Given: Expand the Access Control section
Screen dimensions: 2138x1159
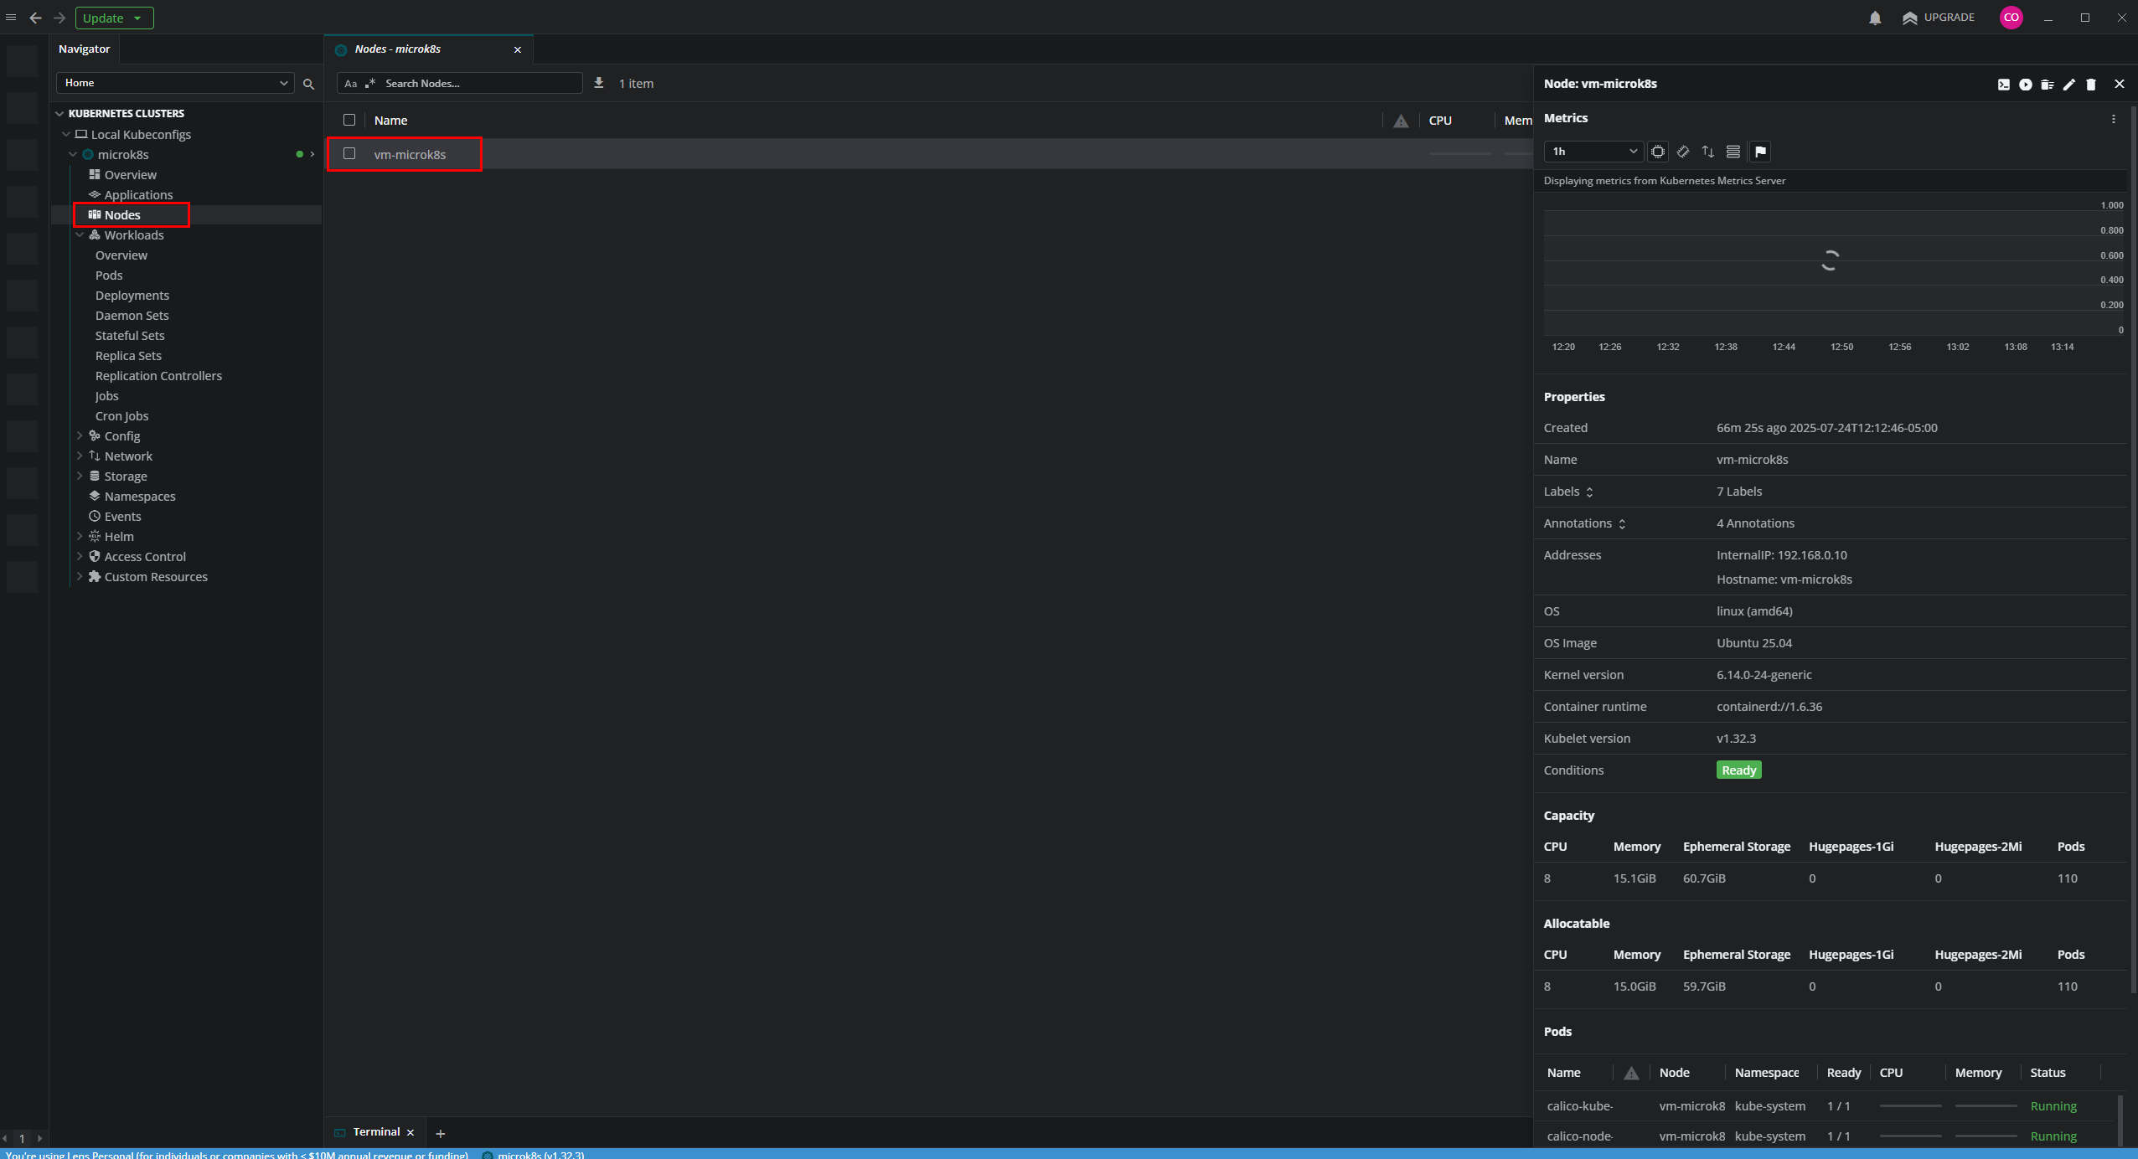Looking at the screenshot, I should [80, 556].
